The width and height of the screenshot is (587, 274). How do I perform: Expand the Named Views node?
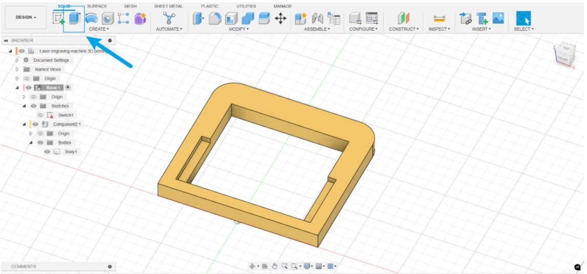[x=17, y=69]
